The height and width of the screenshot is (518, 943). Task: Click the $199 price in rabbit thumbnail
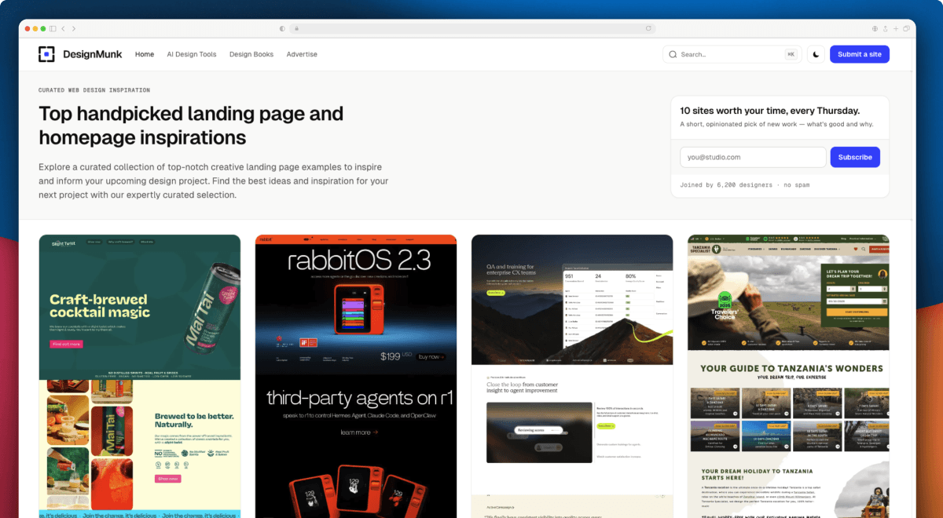tap(391, 356)
